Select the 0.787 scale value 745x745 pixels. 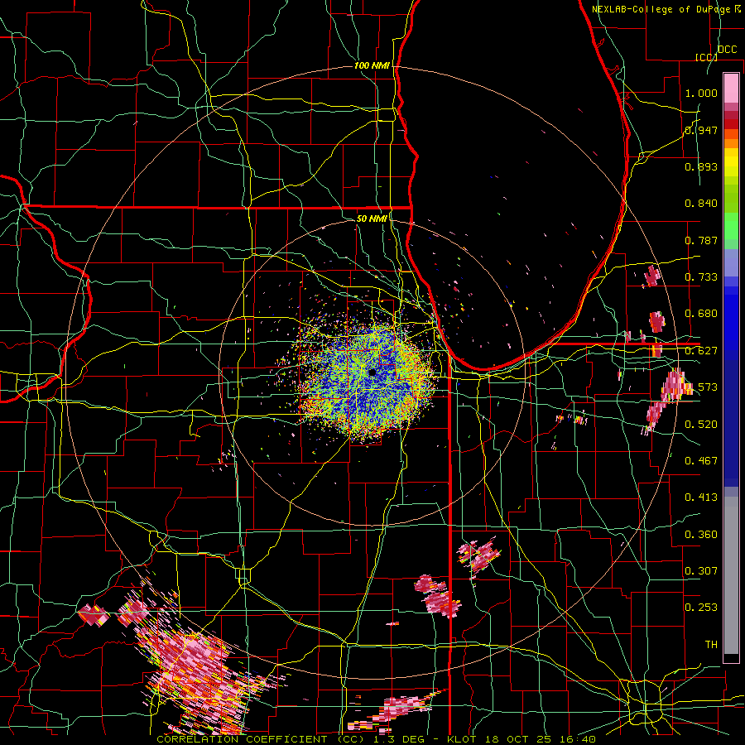[701, 240]
